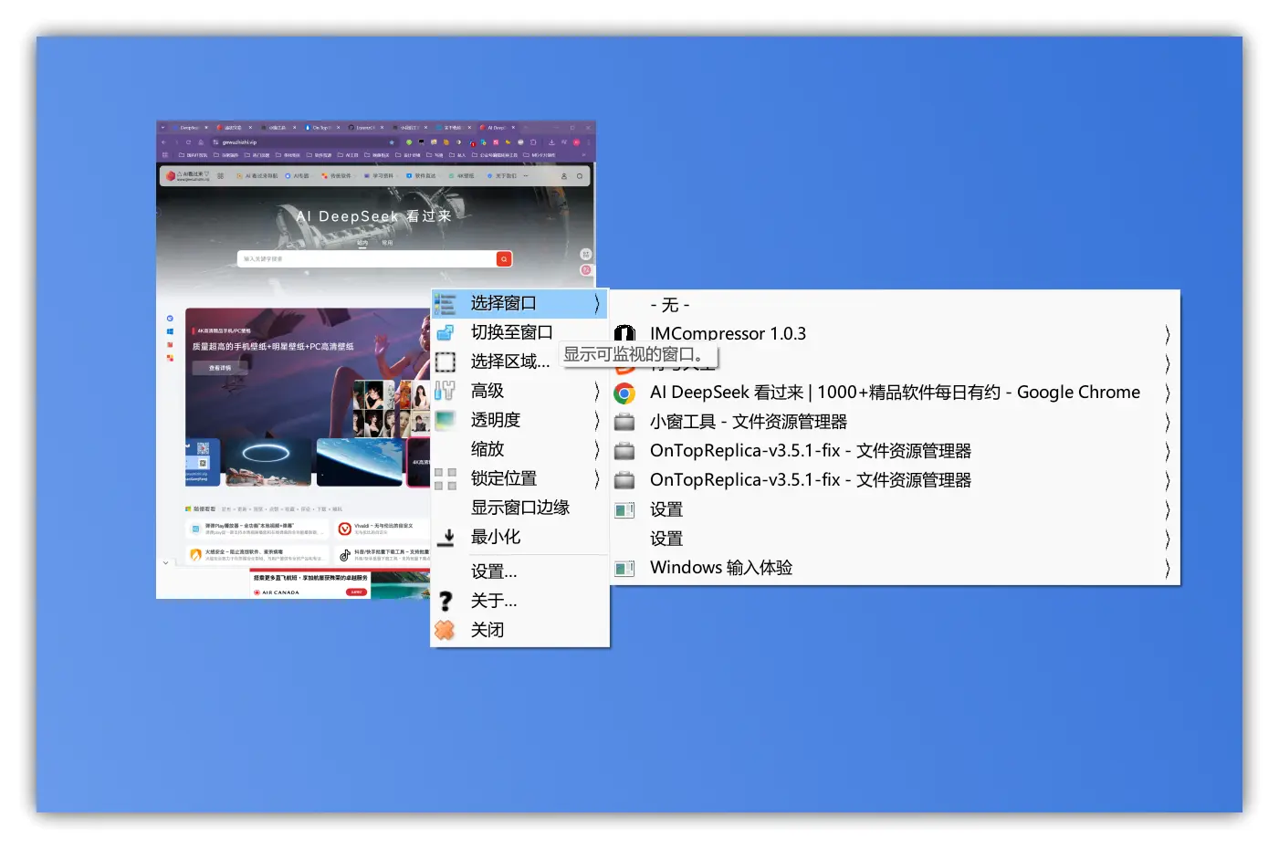
Task: Open the AI专题 nav dropdown
Action: 298,176
